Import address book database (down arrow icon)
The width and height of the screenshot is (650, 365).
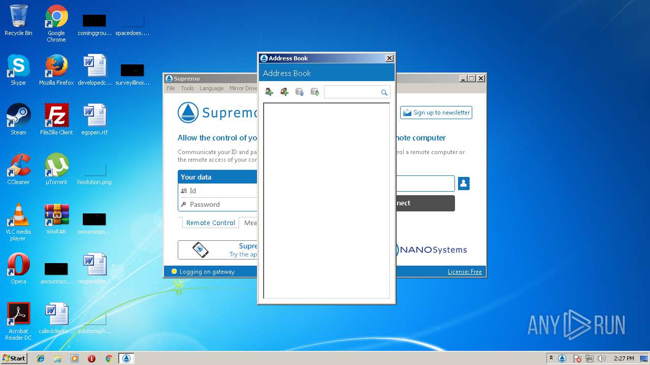point(315,92)
